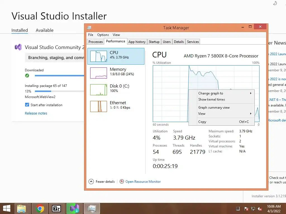Click the Resource Monitor gauge icon

(x=122, y=181)
